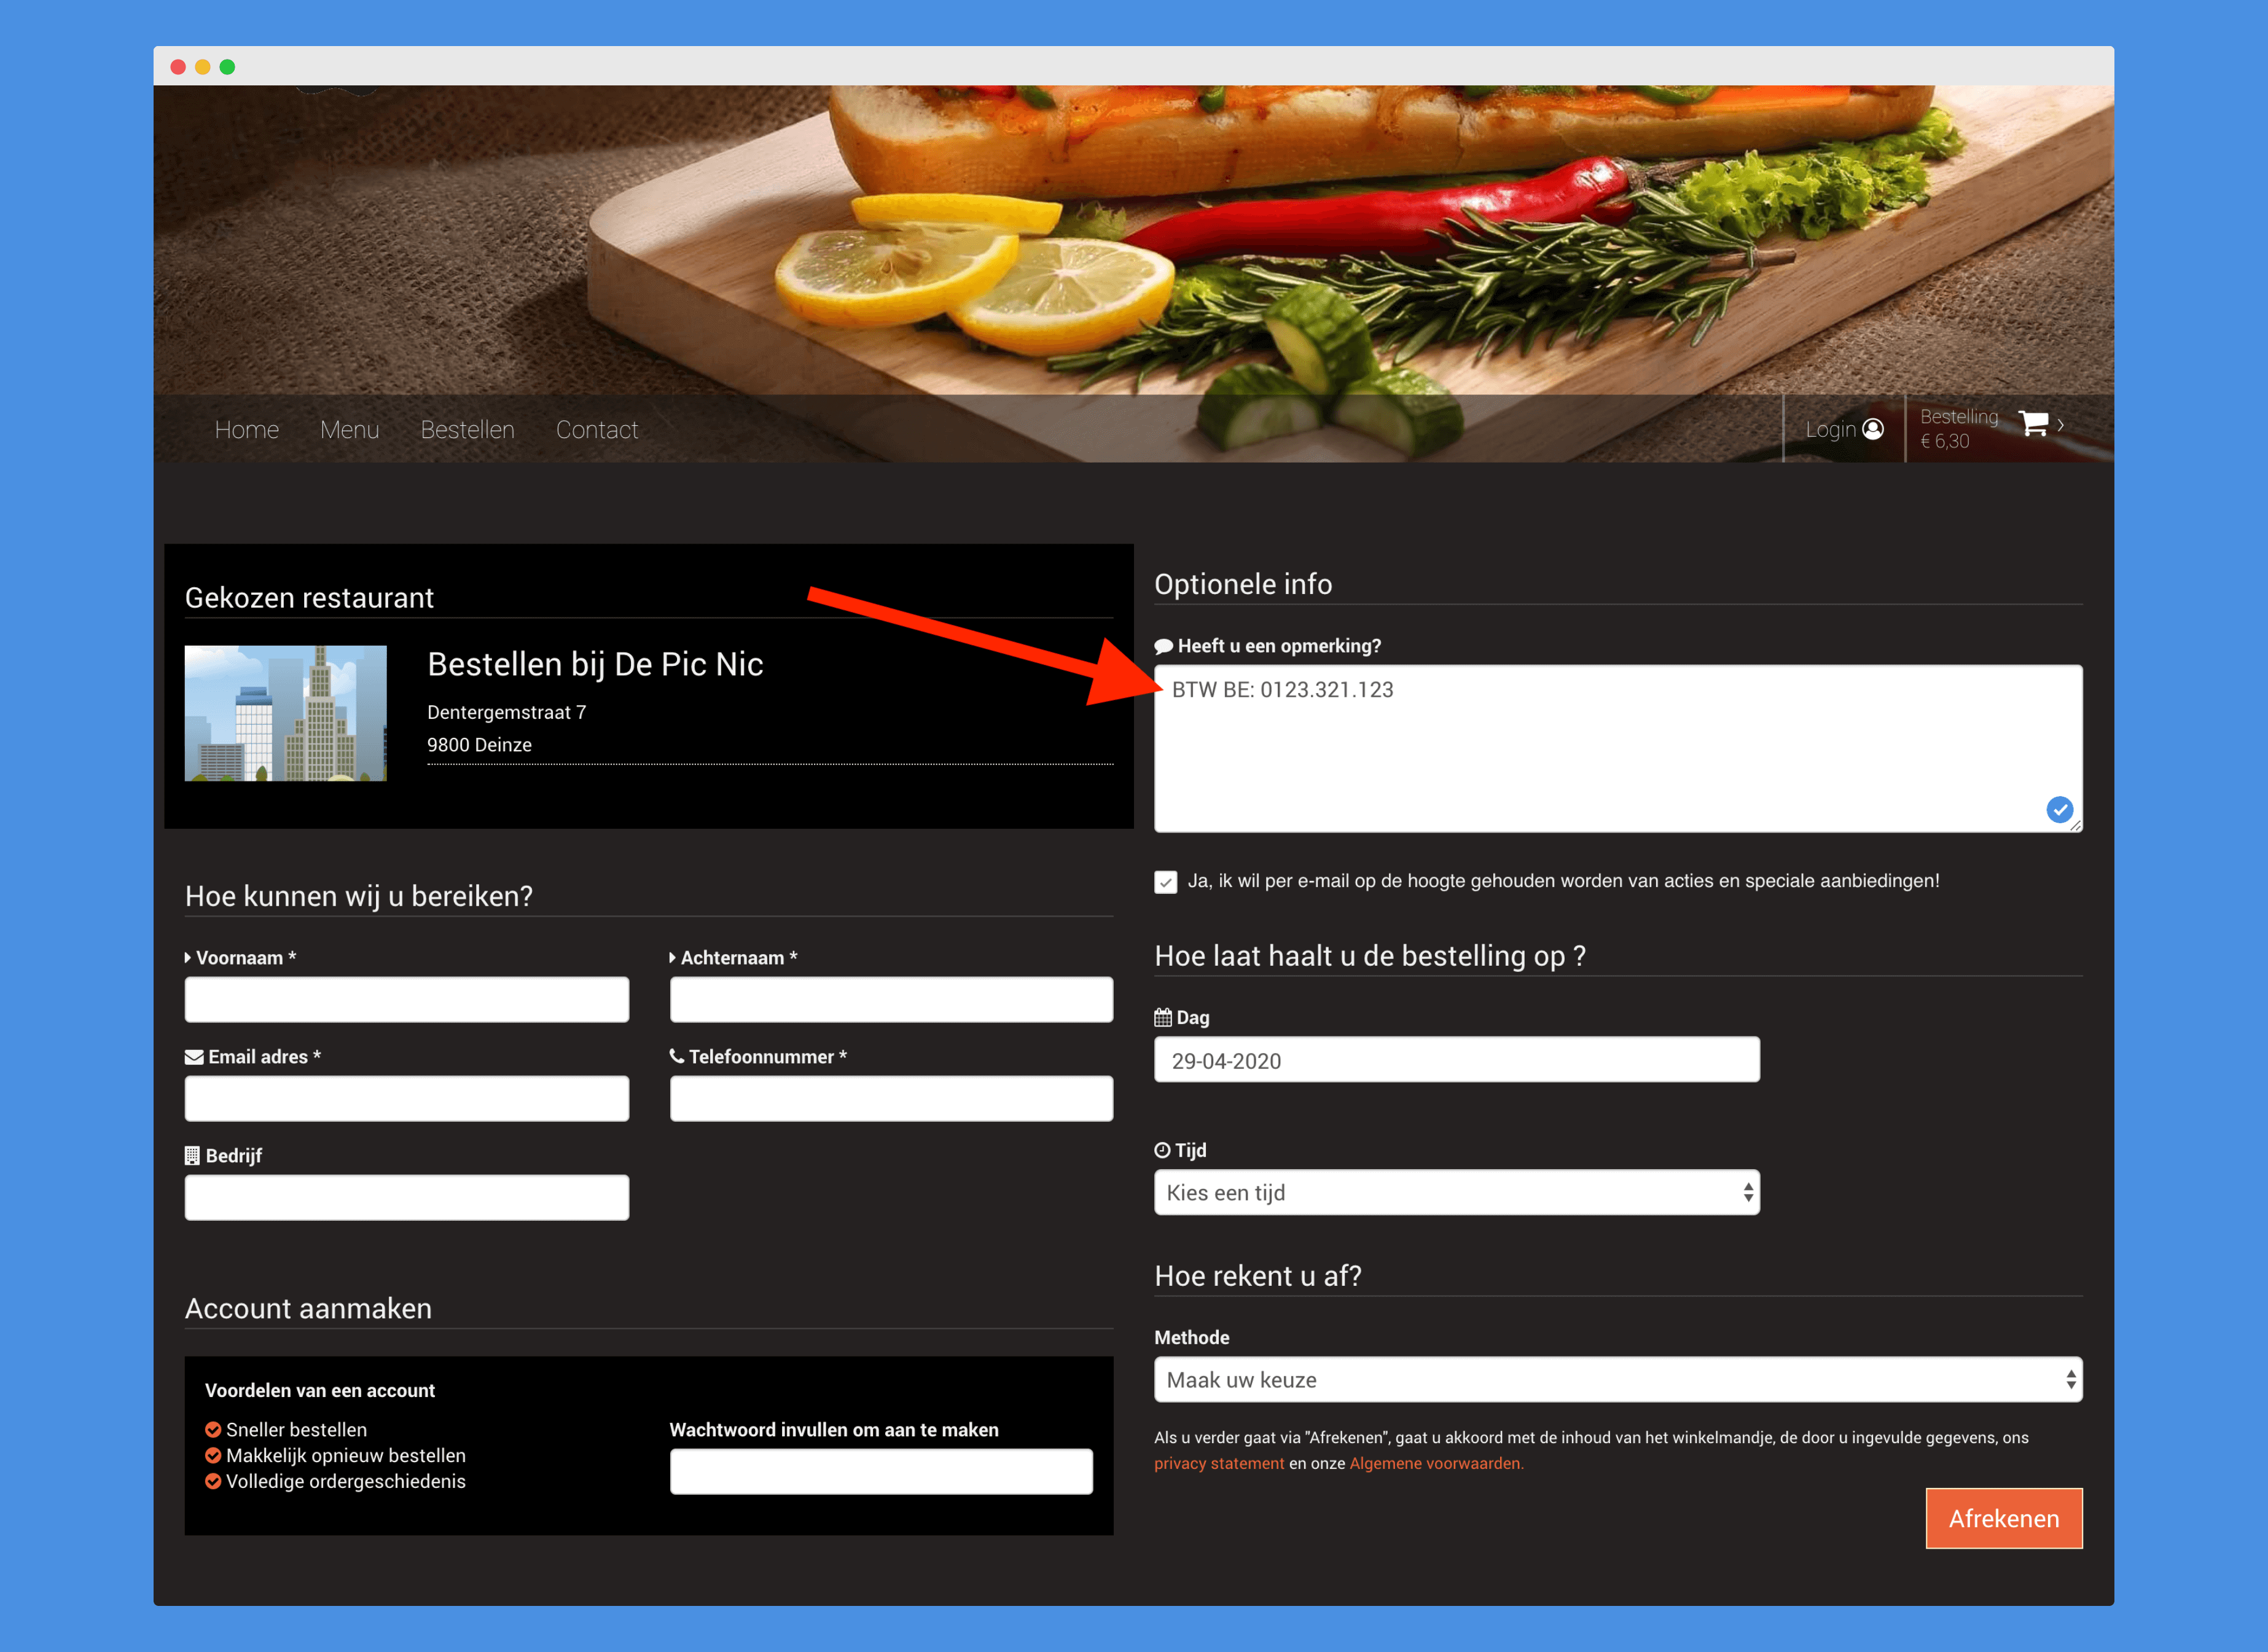Click the address text Dentergemstraat 7
The width and height of the screenshot is (2268, 1652).
[506, 712]
